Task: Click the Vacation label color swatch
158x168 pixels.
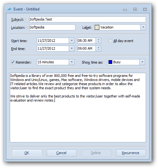Action: [97, 27]
